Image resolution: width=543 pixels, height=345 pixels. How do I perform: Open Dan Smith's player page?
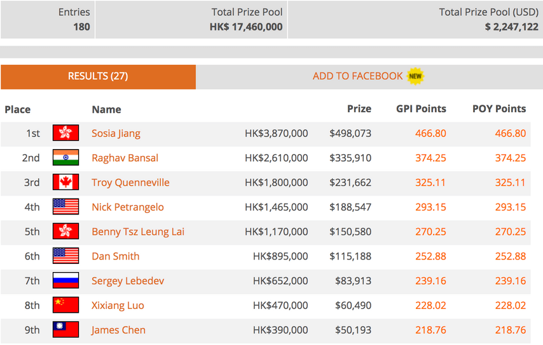[116, 256]
